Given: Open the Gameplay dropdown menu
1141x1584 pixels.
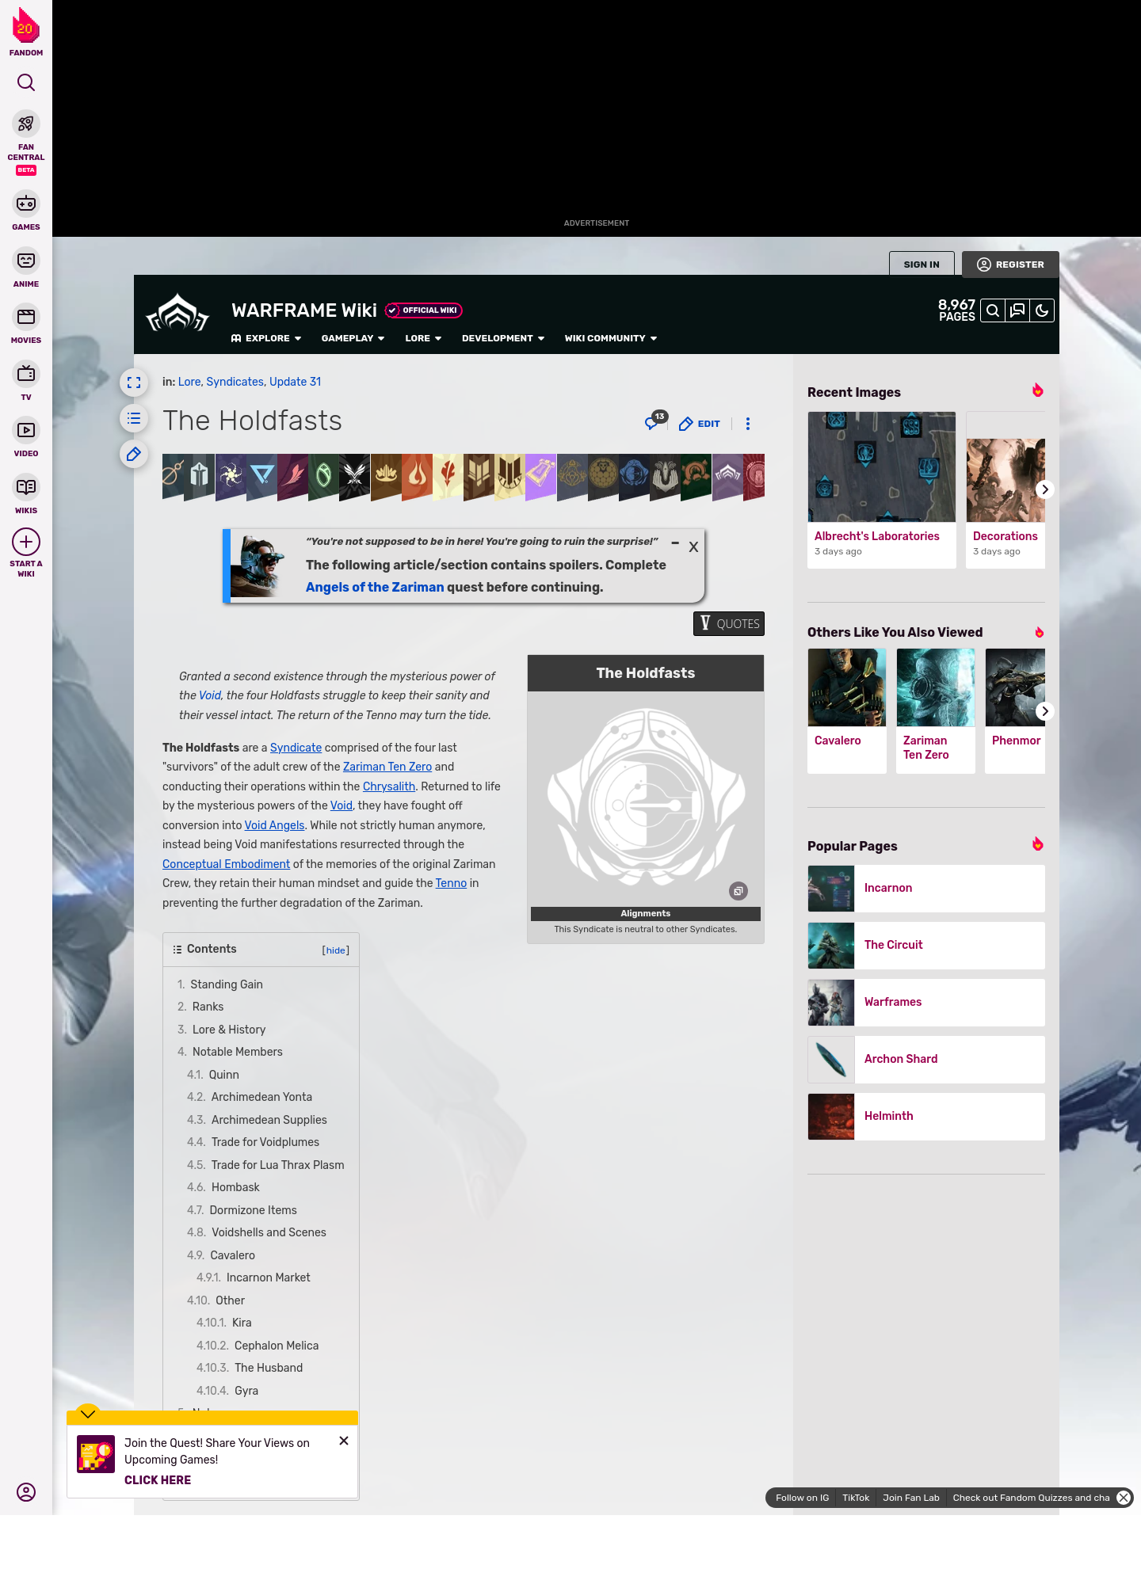Looking at the screenshot, I should pyautogui.click(x=353, y=338).
